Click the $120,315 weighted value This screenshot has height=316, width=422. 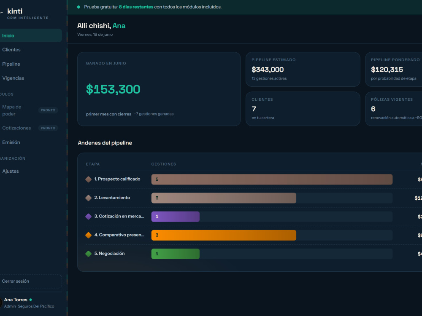[x=387, y=70]
